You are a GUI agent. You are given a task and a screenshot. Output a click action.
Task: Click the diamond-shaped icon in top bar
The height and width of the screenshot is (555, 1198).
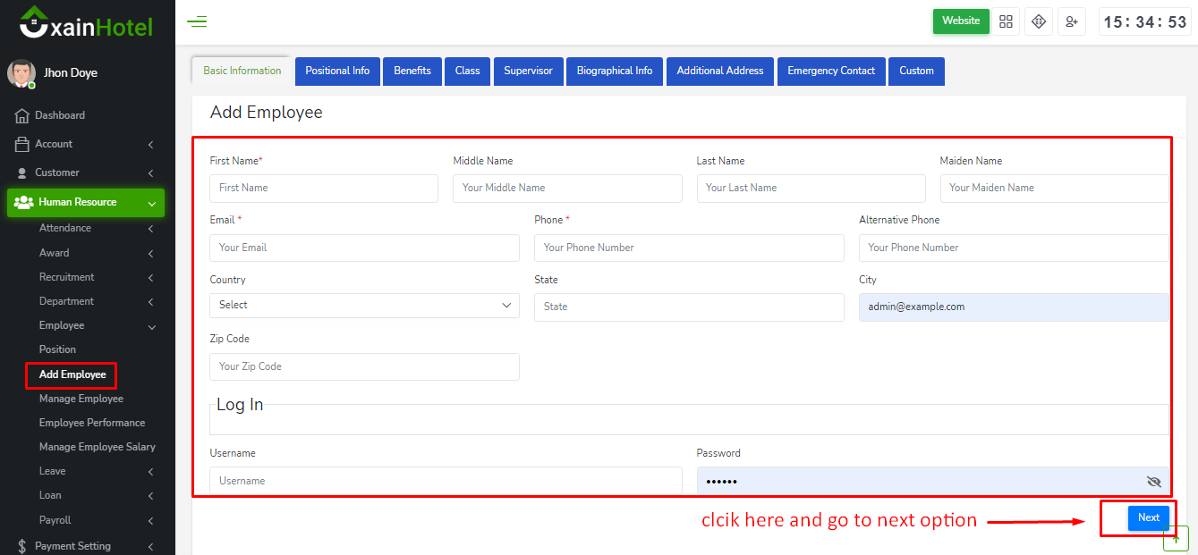click(1039, 21)
